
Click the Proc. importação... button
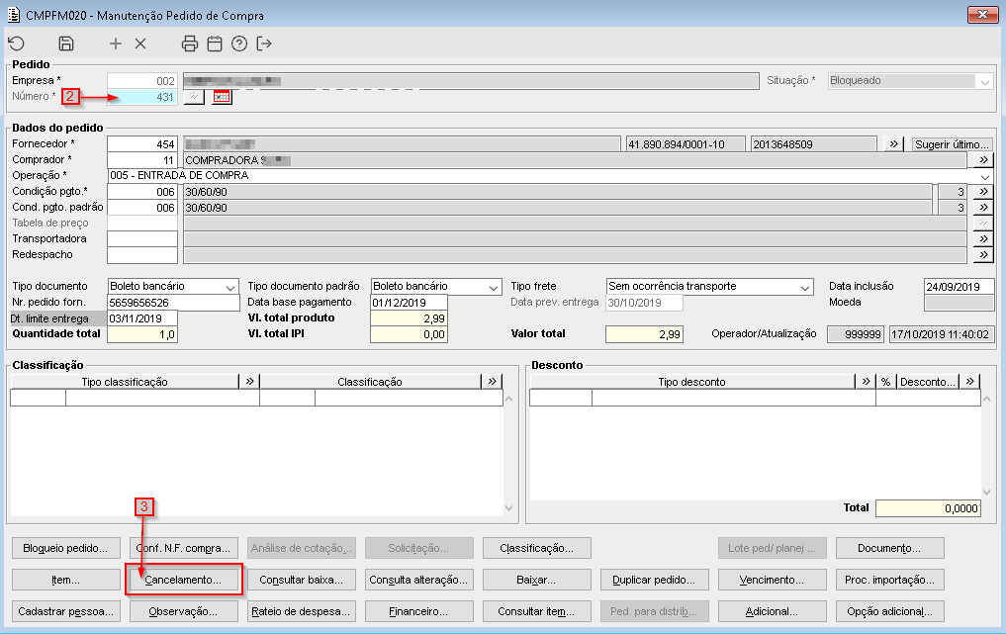(x=889, y=580)
